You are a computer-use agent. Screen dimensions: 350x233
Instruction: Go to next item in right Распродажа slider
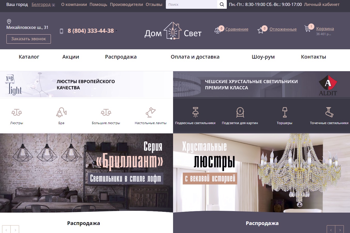[x=340, y=230]
